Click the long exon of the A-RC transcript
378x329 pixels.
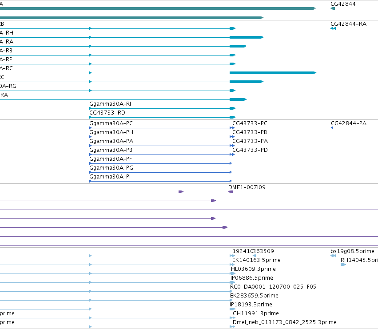(x=273, y=73)
